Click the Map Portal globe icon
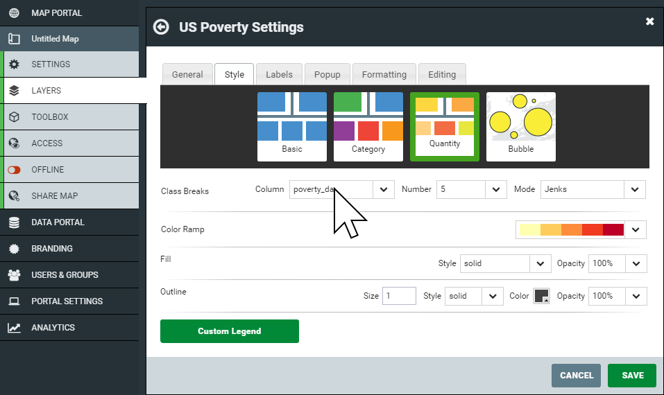Image resolution: width=664 pixels, height=395 pixels. [x=14, y=12]
